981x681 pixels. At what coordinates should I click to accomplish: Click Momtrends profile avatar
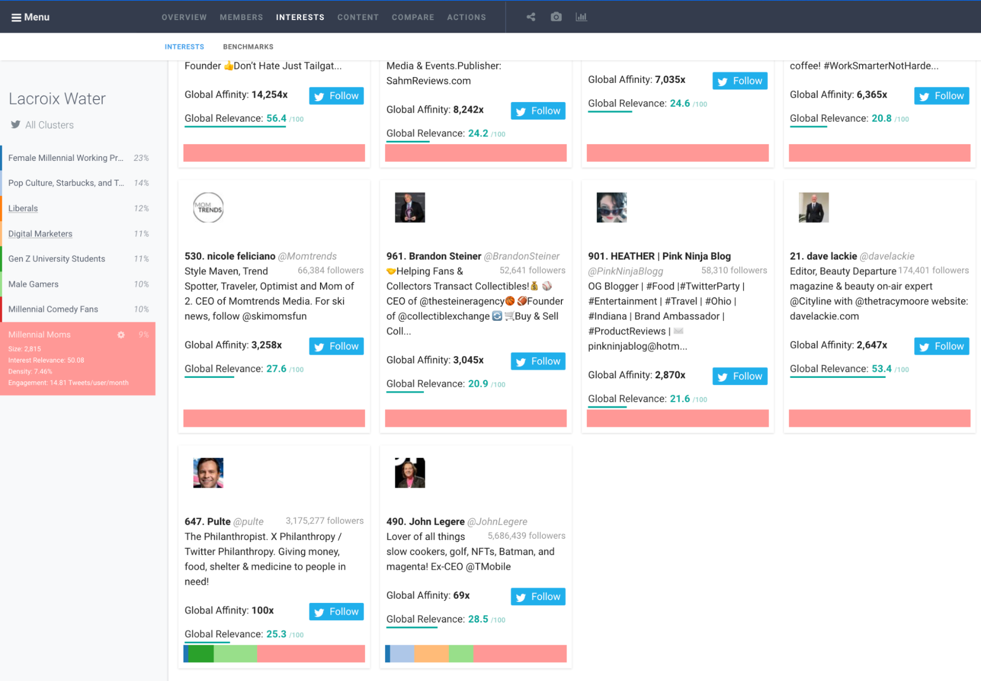point(208,208)
